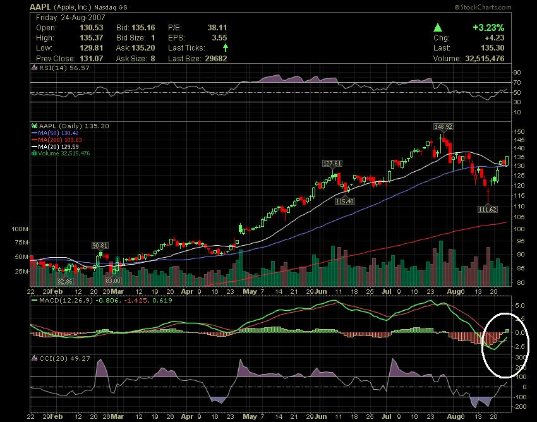Image resolution: width=537 pixels, height=422 pixels.
Task: Click the MACD signal value -1.425
Action: pyautogui.click(x=135, y=301)
